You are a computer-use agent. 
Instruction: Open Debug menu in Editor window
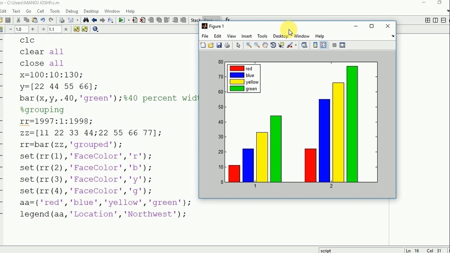coord(72,11)
